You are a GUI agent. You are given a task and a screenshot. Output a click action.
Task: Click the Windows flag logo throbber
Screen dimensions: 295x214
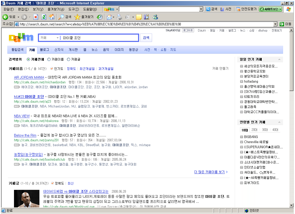[x=289, y=9]
